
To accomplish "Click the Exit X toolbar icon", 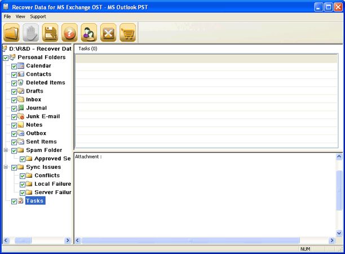I will tap(108, 33).
